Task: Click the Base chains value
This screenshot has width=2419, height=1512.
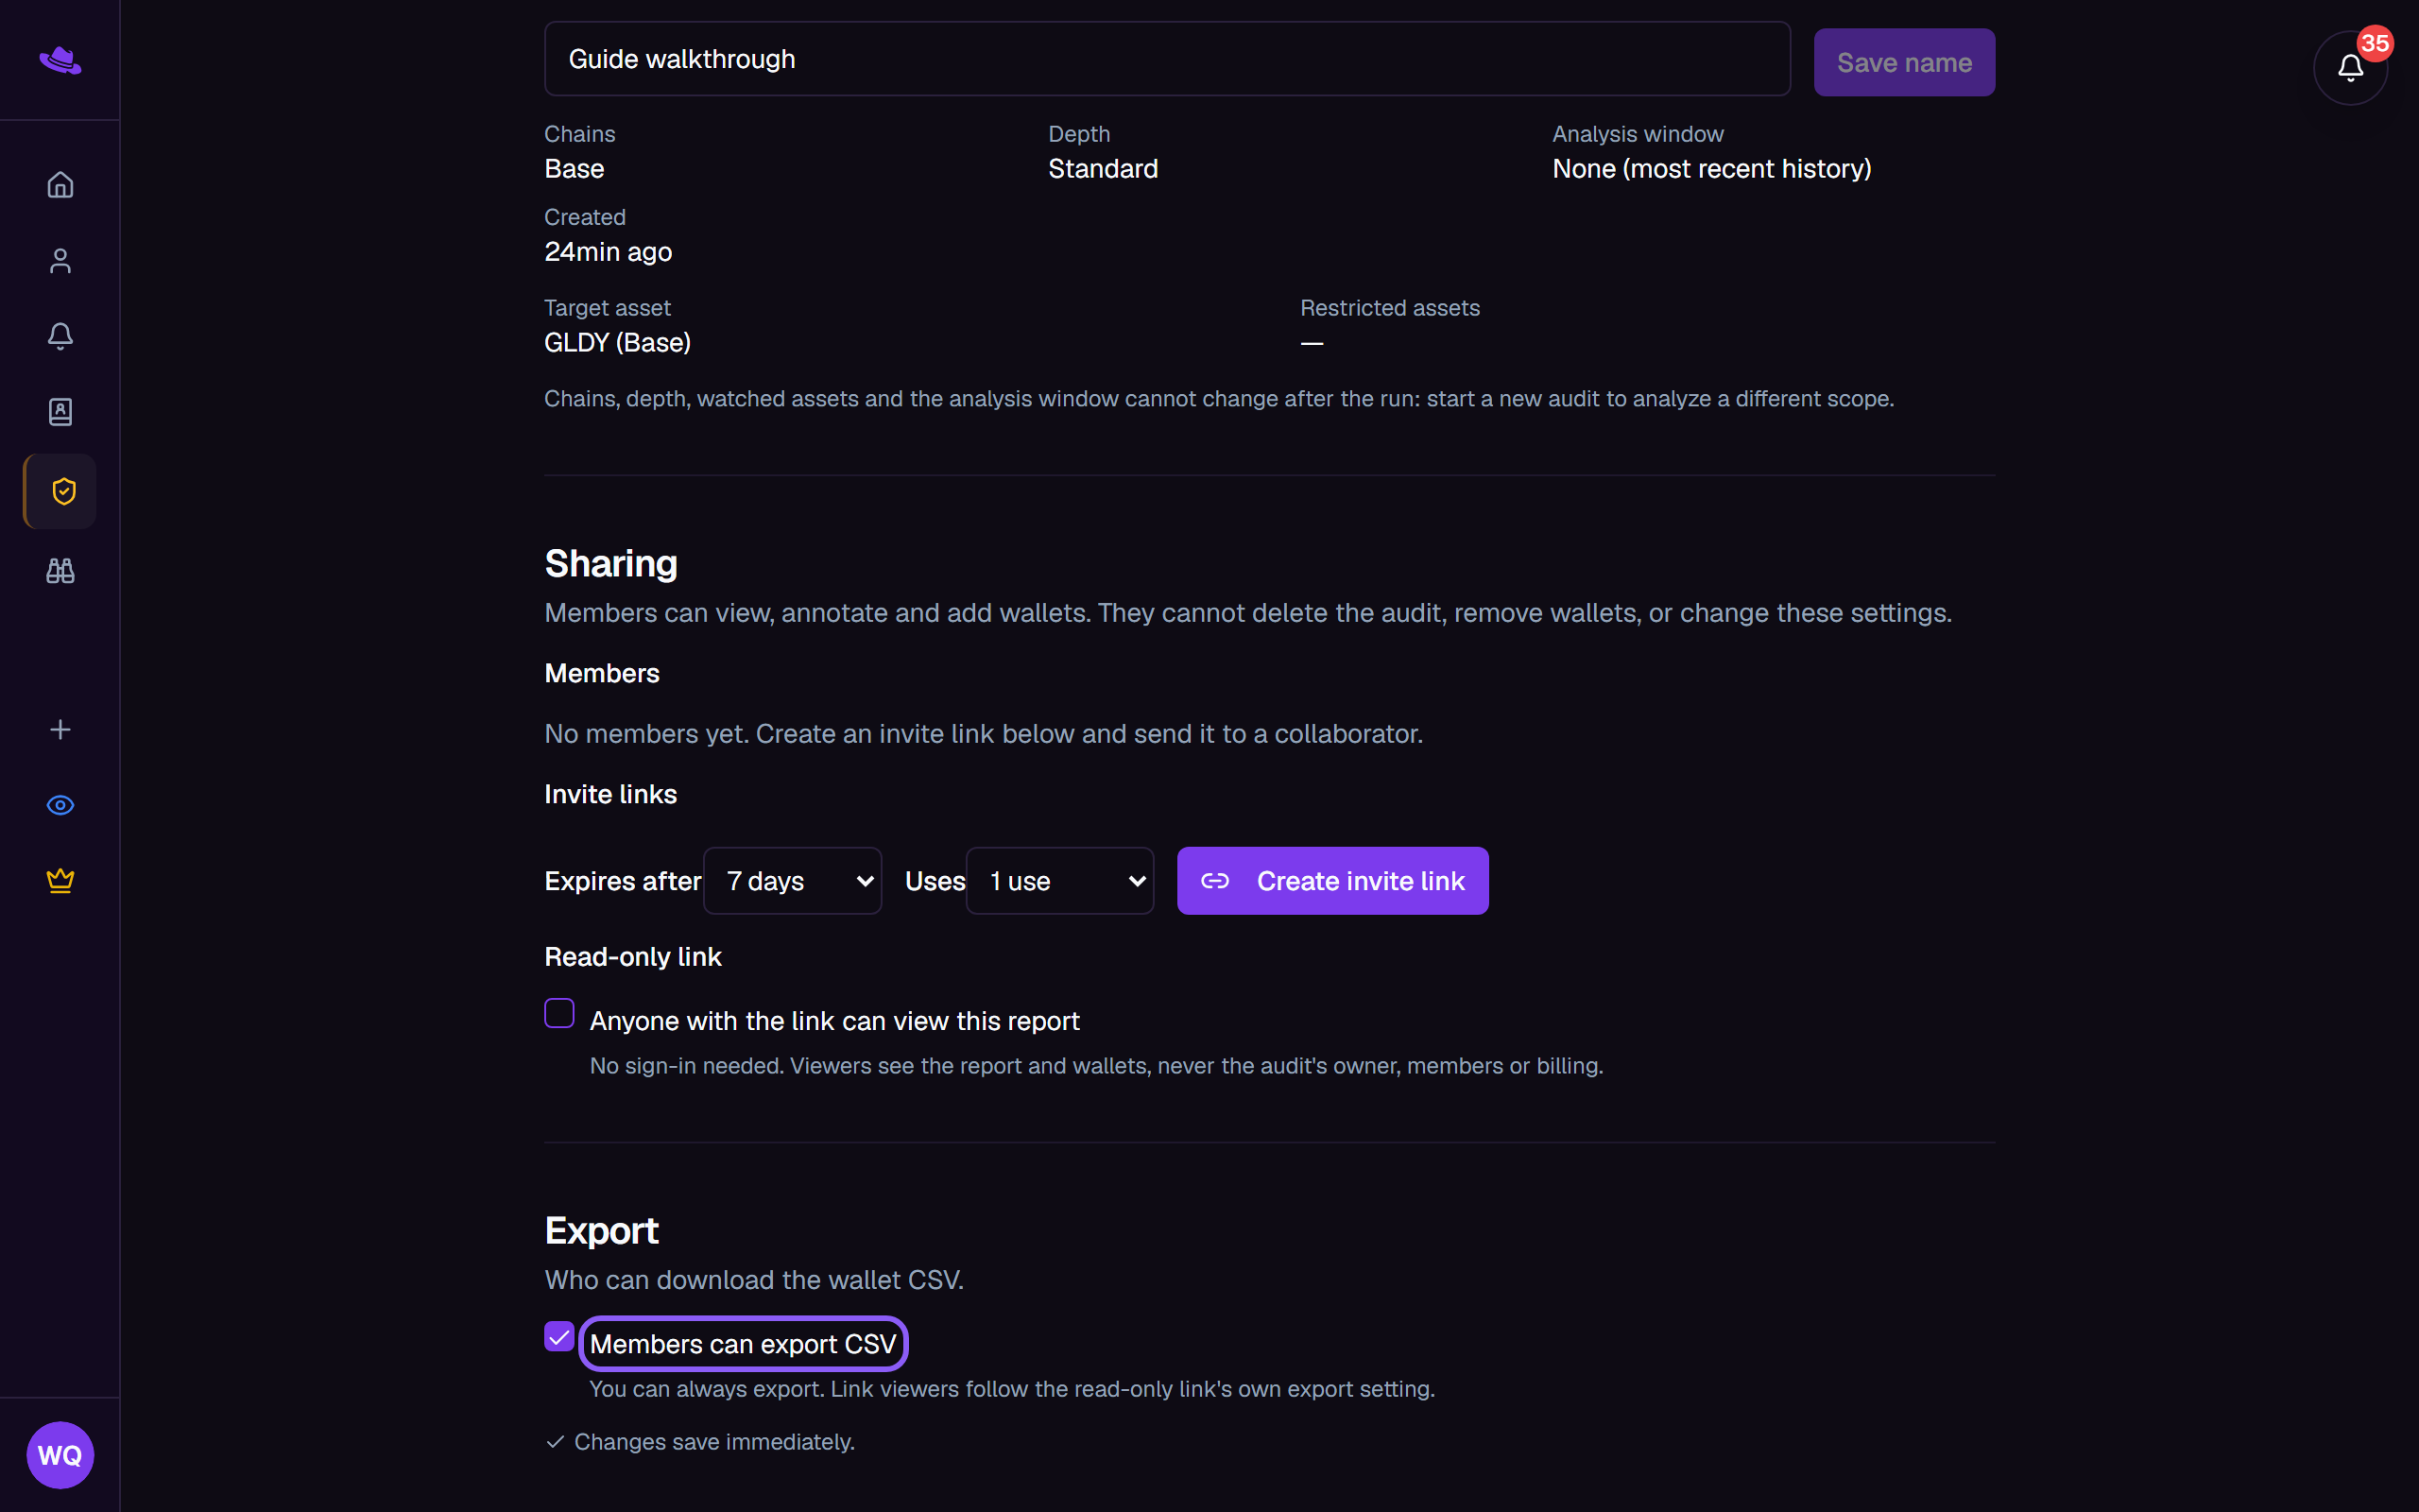Action: 574,169
